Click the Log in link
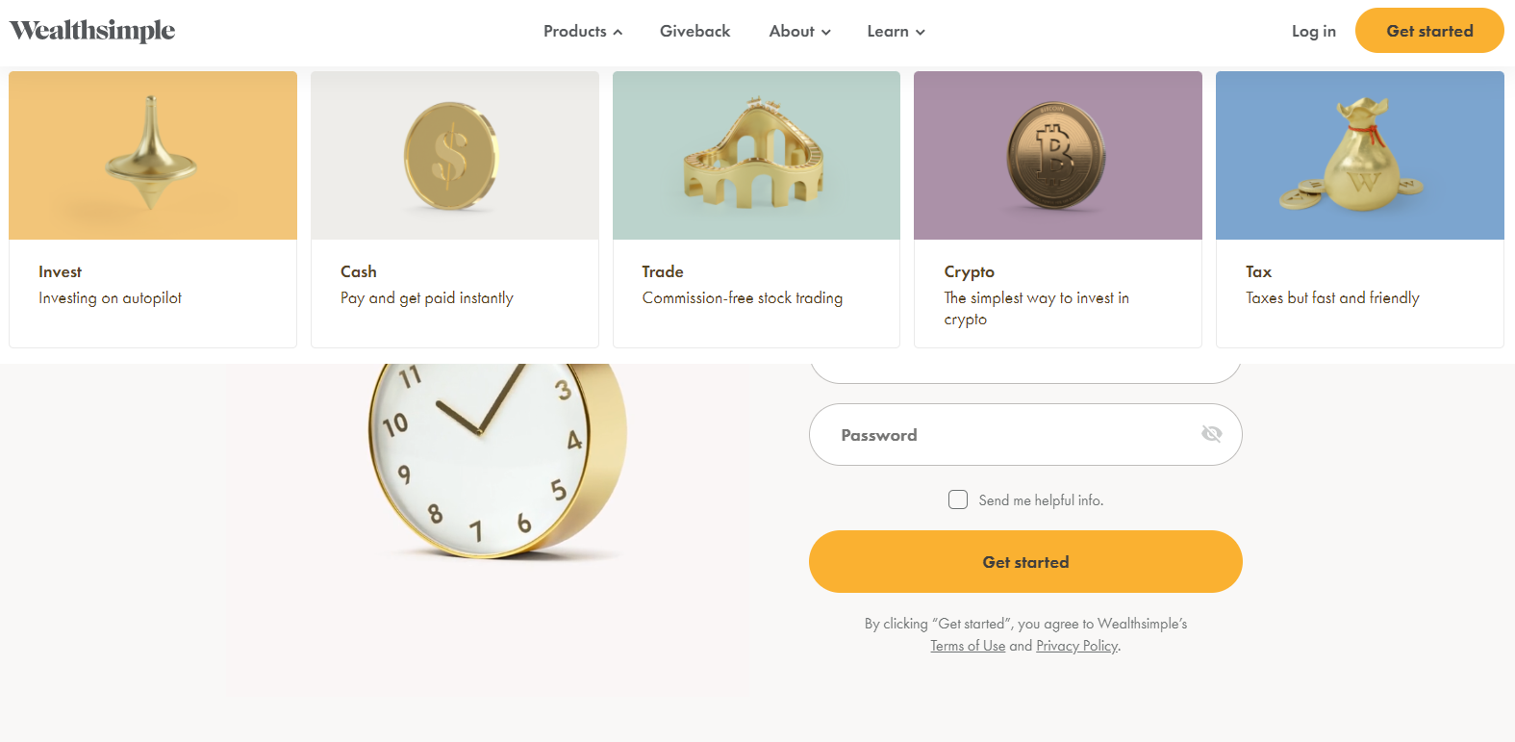 (1313, 32)
